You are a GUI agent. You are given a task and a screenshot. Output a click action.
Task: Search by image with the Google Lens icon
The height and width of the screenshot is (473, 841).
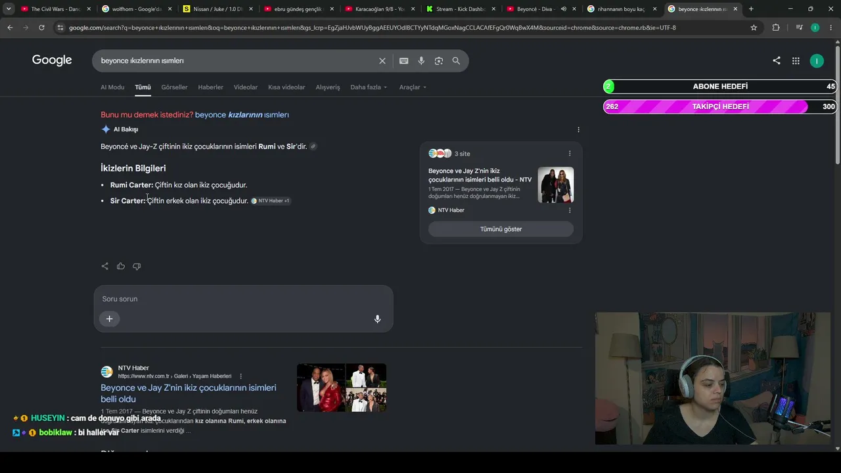[x=439, y=60]
